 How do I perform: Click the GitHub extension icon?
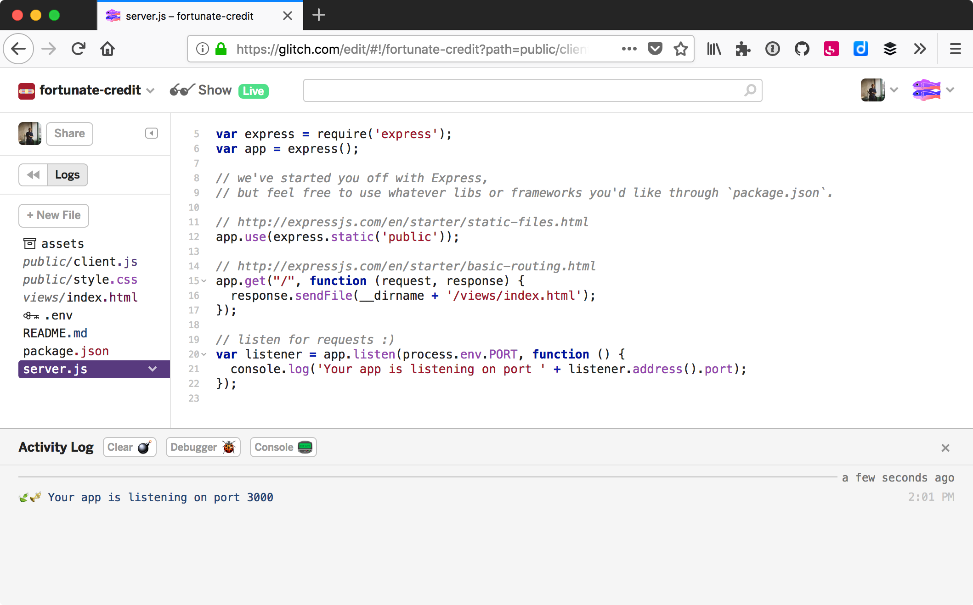point(802,49)
